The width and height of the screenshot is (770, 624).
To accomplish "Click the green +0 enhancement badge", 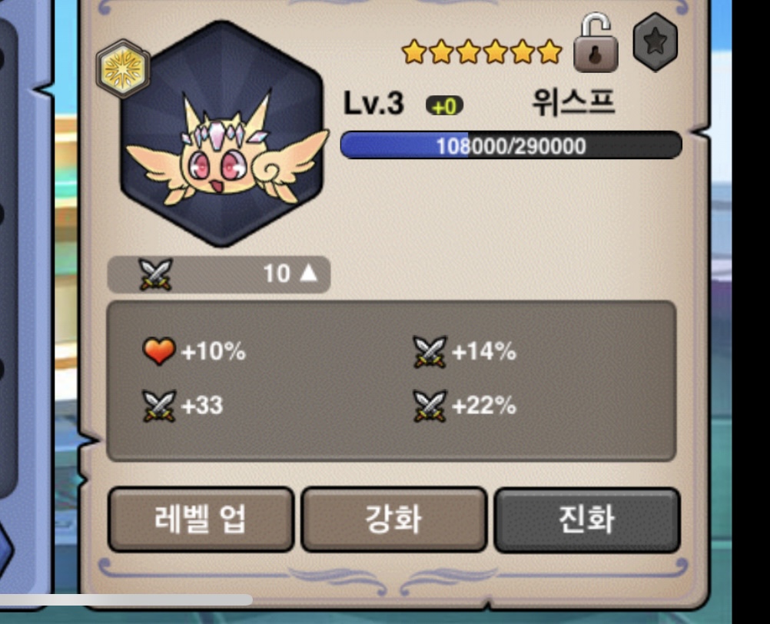I will point(444,106).
